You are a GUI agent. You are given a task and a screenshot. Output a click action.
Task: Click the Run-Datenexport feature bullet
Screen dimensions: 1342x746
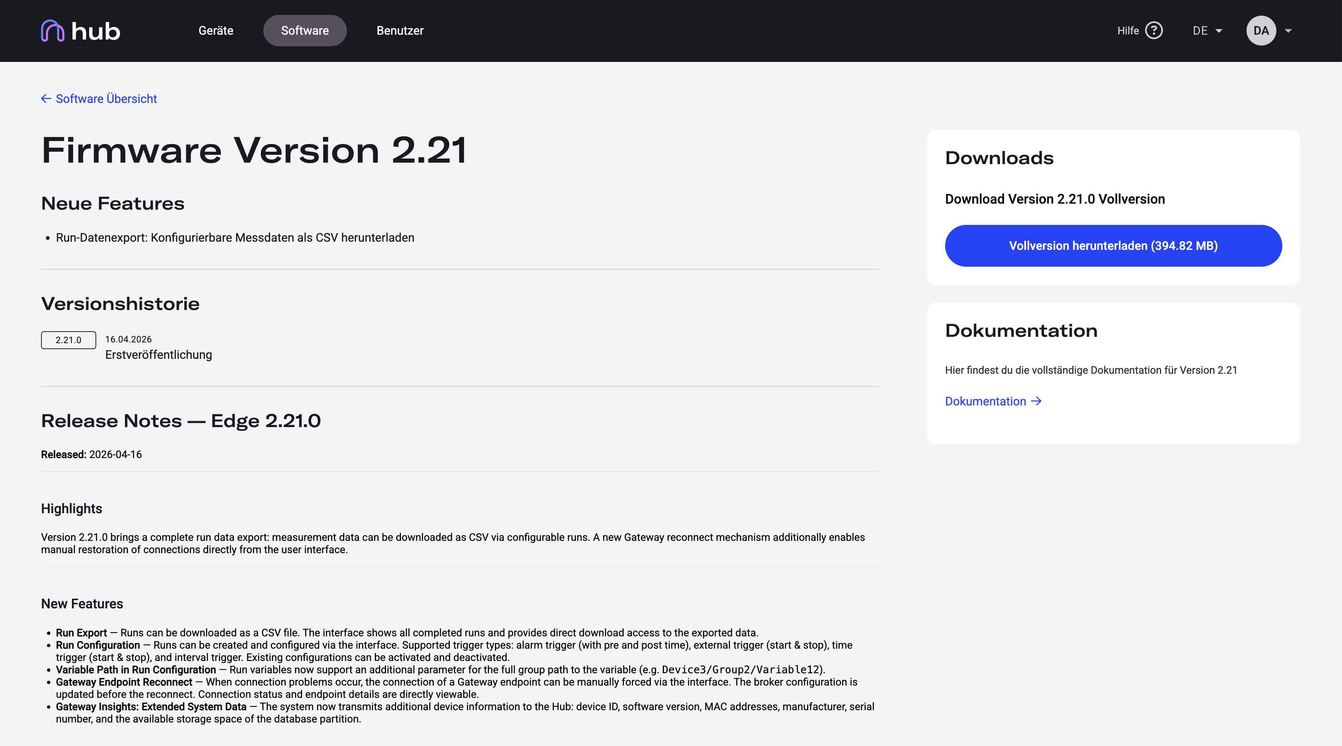(235, 238)
